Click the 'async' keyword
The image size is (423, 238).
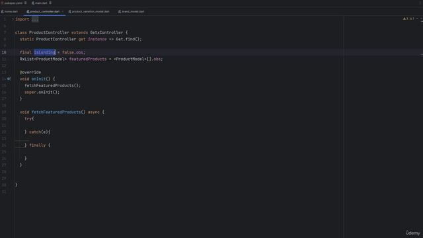coord(94,112)
